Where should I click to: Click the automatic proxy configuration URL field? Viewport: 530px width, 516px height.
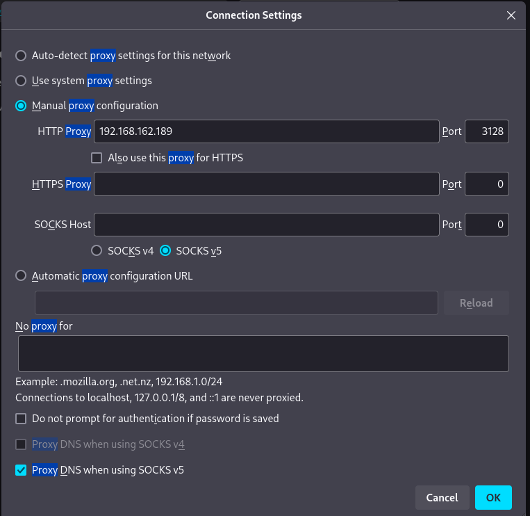tap(236, 303)
